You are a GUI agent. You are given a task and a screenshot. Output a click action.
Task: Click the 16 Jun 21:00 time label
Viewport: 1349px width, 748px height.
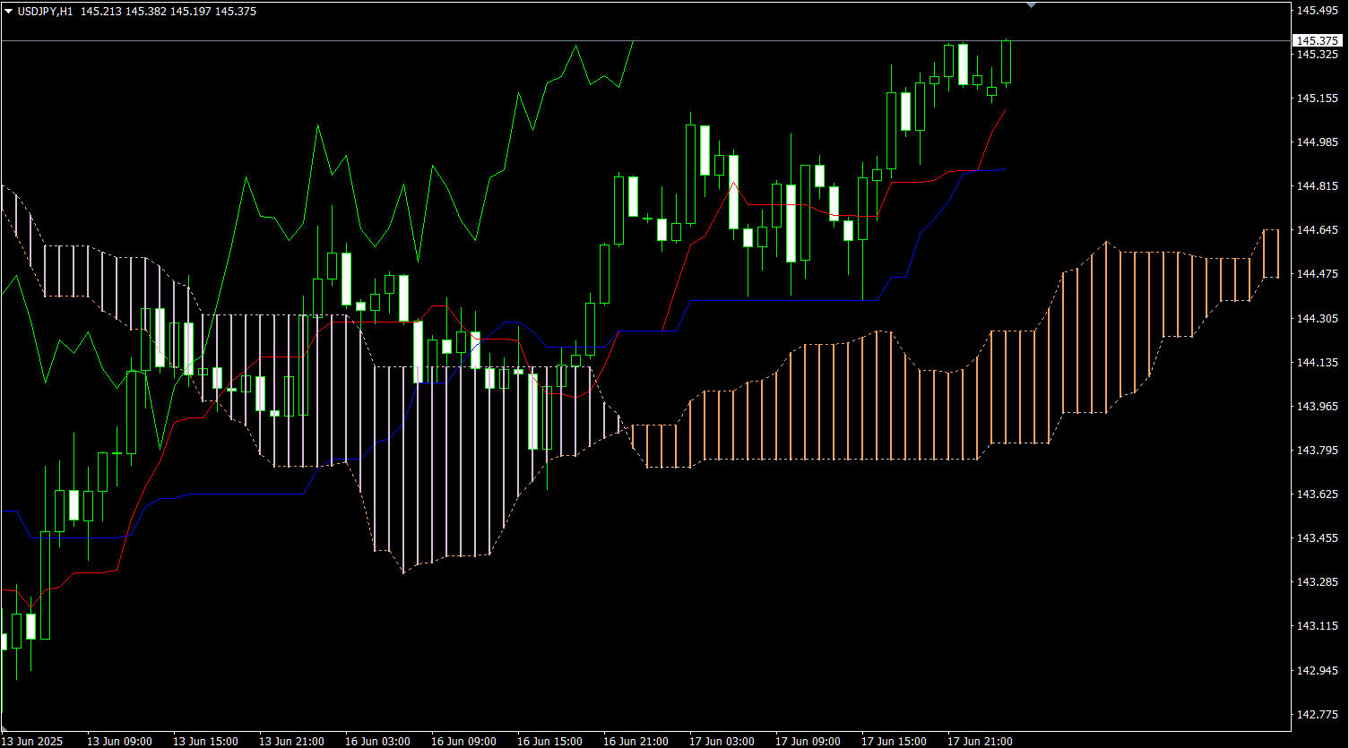(636, 742)
